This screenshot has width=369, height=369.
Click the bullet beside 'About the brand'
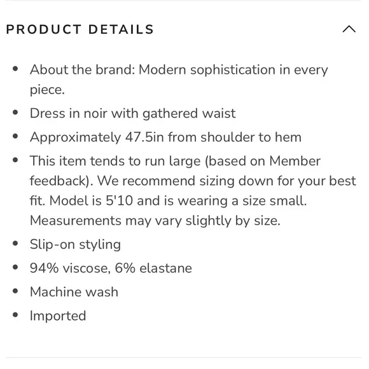[x=15, y=69]
